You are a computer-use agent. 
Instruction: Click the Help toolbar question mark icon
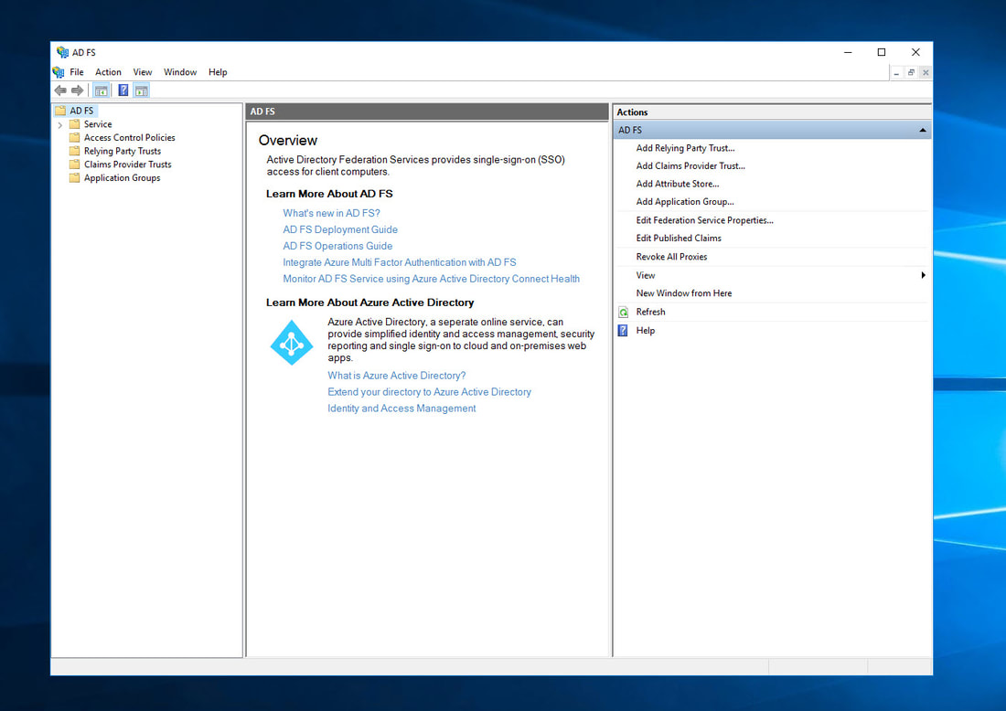pyautogui.click(x=123, y=90)
